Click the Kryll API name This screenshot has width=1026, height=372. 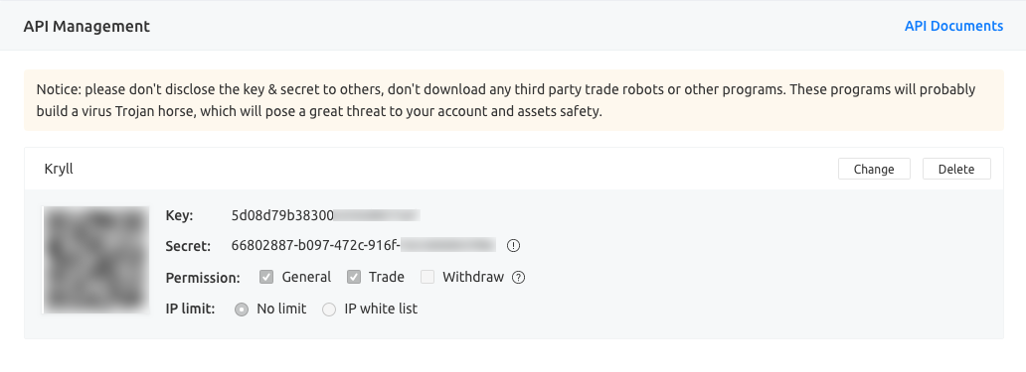59,169
